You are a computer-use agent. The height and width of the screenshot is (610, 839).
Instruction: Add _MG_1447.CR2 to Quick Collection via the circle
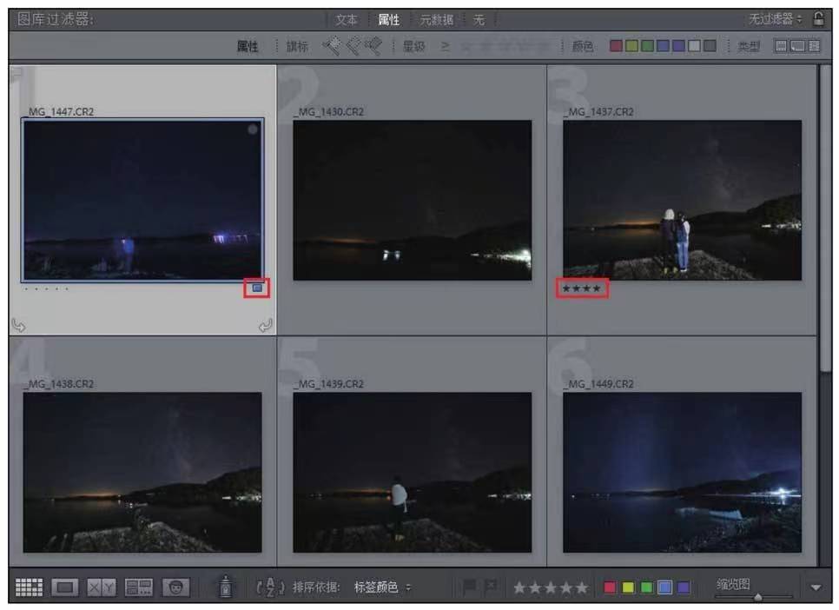click(253, 129)
